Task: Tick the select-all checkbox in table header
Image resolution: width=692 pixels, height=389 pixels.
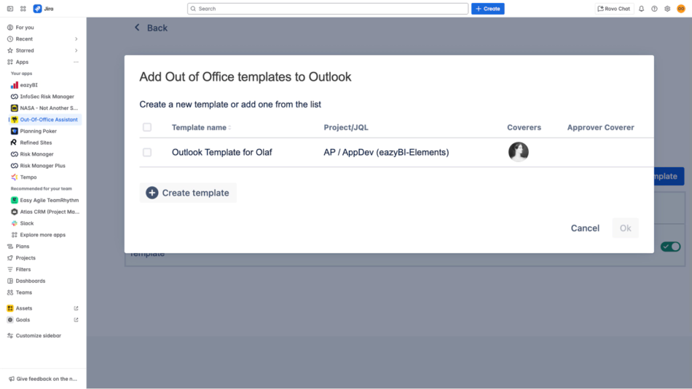Action: click(147, 127)
